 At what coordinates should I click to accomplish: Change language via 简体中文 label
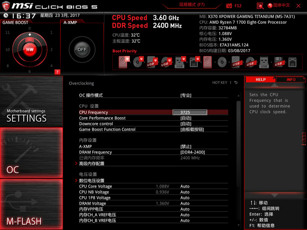pyautogui.click(x=282, y=5)
